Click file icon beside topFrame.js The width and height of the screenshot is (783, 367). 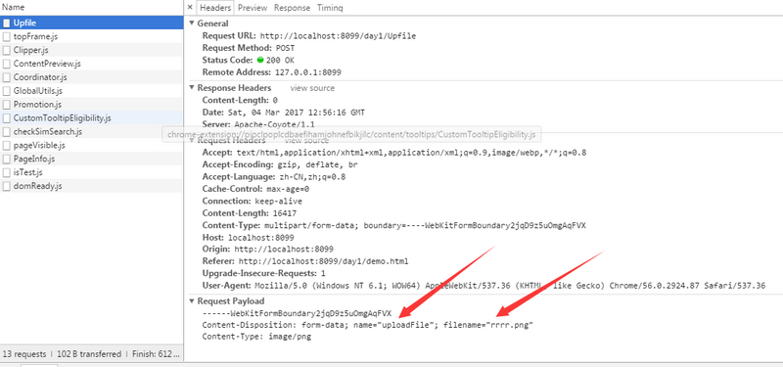tap(7, 36)
